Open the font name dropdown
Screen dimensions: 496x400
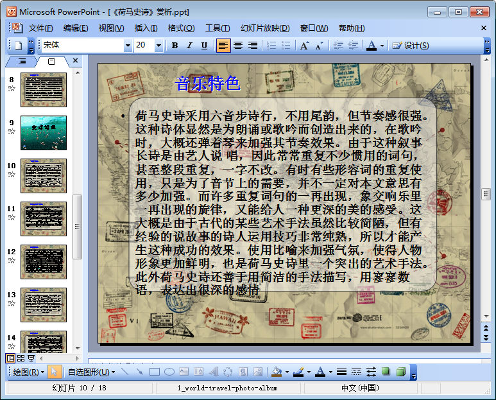pos(127,46)
